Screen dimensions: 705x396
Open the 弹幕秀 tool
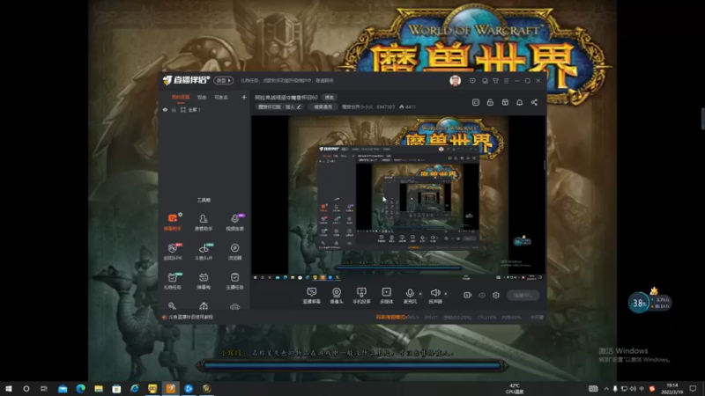(204, 281)
